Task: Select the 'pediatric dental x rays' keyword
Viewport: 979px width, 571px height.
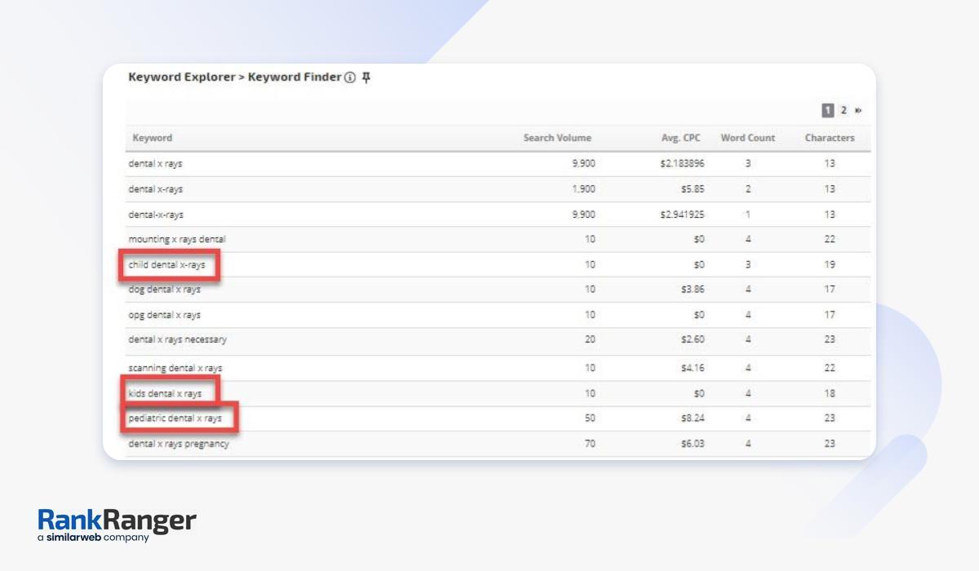Action: pos(175,418)
